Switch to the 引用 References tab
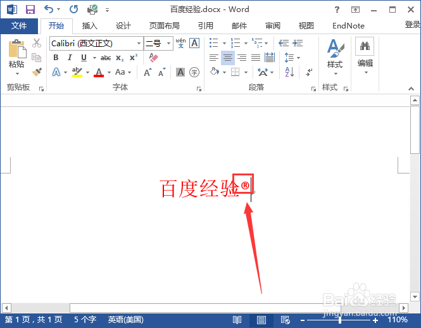Viewport: 421px width, 328px height. pyautogui.click(x=205, y=26)
